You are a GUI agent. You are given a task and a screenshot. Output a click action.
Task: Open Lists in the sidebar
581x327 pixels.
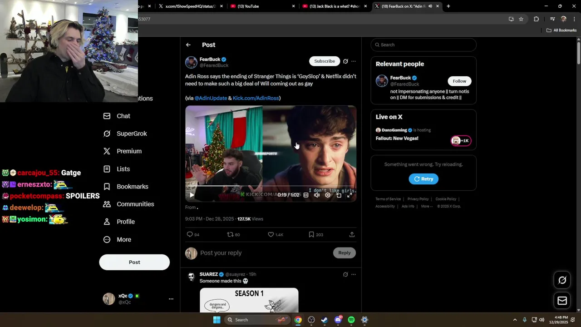click(x=117, y=169)
